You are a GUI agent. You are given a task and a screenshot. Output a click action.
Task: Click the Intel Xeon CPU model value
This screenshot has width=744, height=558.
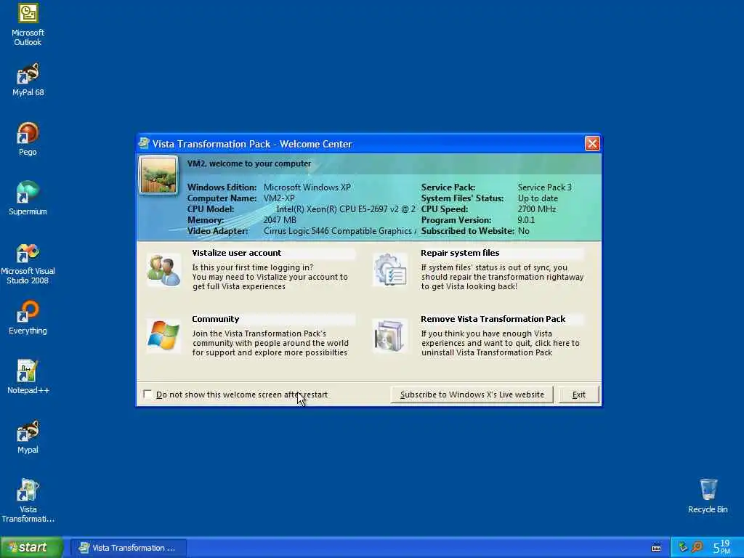pos(346,209)
